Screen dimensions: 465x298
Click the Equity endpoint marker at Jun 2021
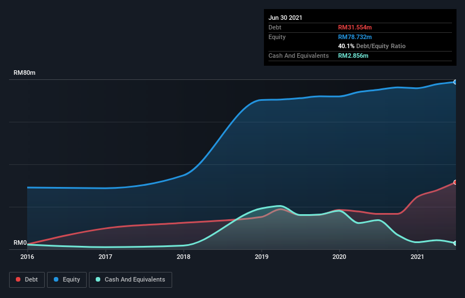[455, 82]
